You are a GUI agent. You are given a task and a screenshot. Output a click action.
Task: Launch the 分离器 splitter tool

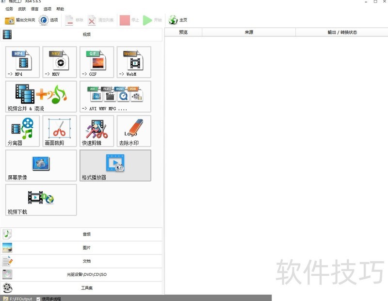point(22,131)
